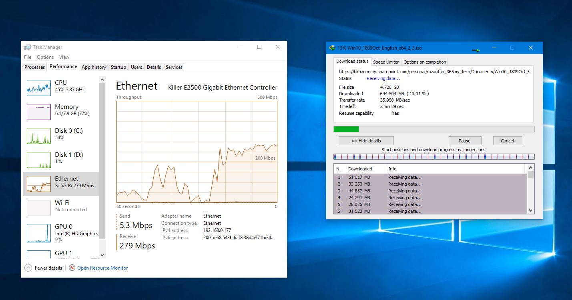Select the CPU performance graph
Screen dimensions: 572x300
[x=39, y=88]
